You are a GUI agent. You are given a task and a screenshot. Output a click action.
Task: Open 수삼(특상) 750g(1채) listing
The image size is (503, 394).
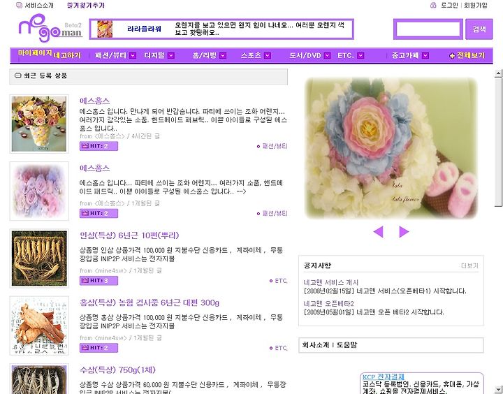[x=118, y=370]
